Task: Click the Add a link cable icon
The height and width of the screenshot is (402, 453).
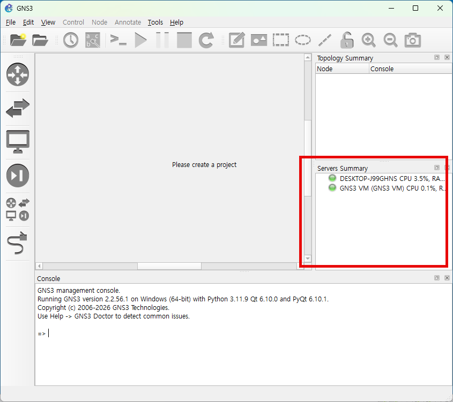Action: pyautogui.click(x=18, y=243)
